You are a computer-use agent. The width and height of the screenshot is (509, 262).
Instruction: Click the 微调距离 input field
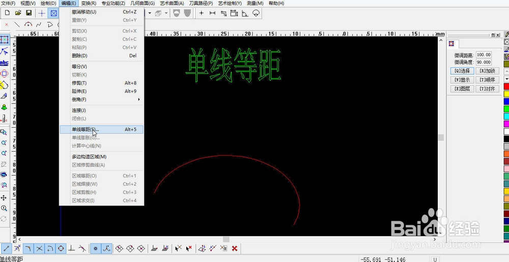[484, 55]
